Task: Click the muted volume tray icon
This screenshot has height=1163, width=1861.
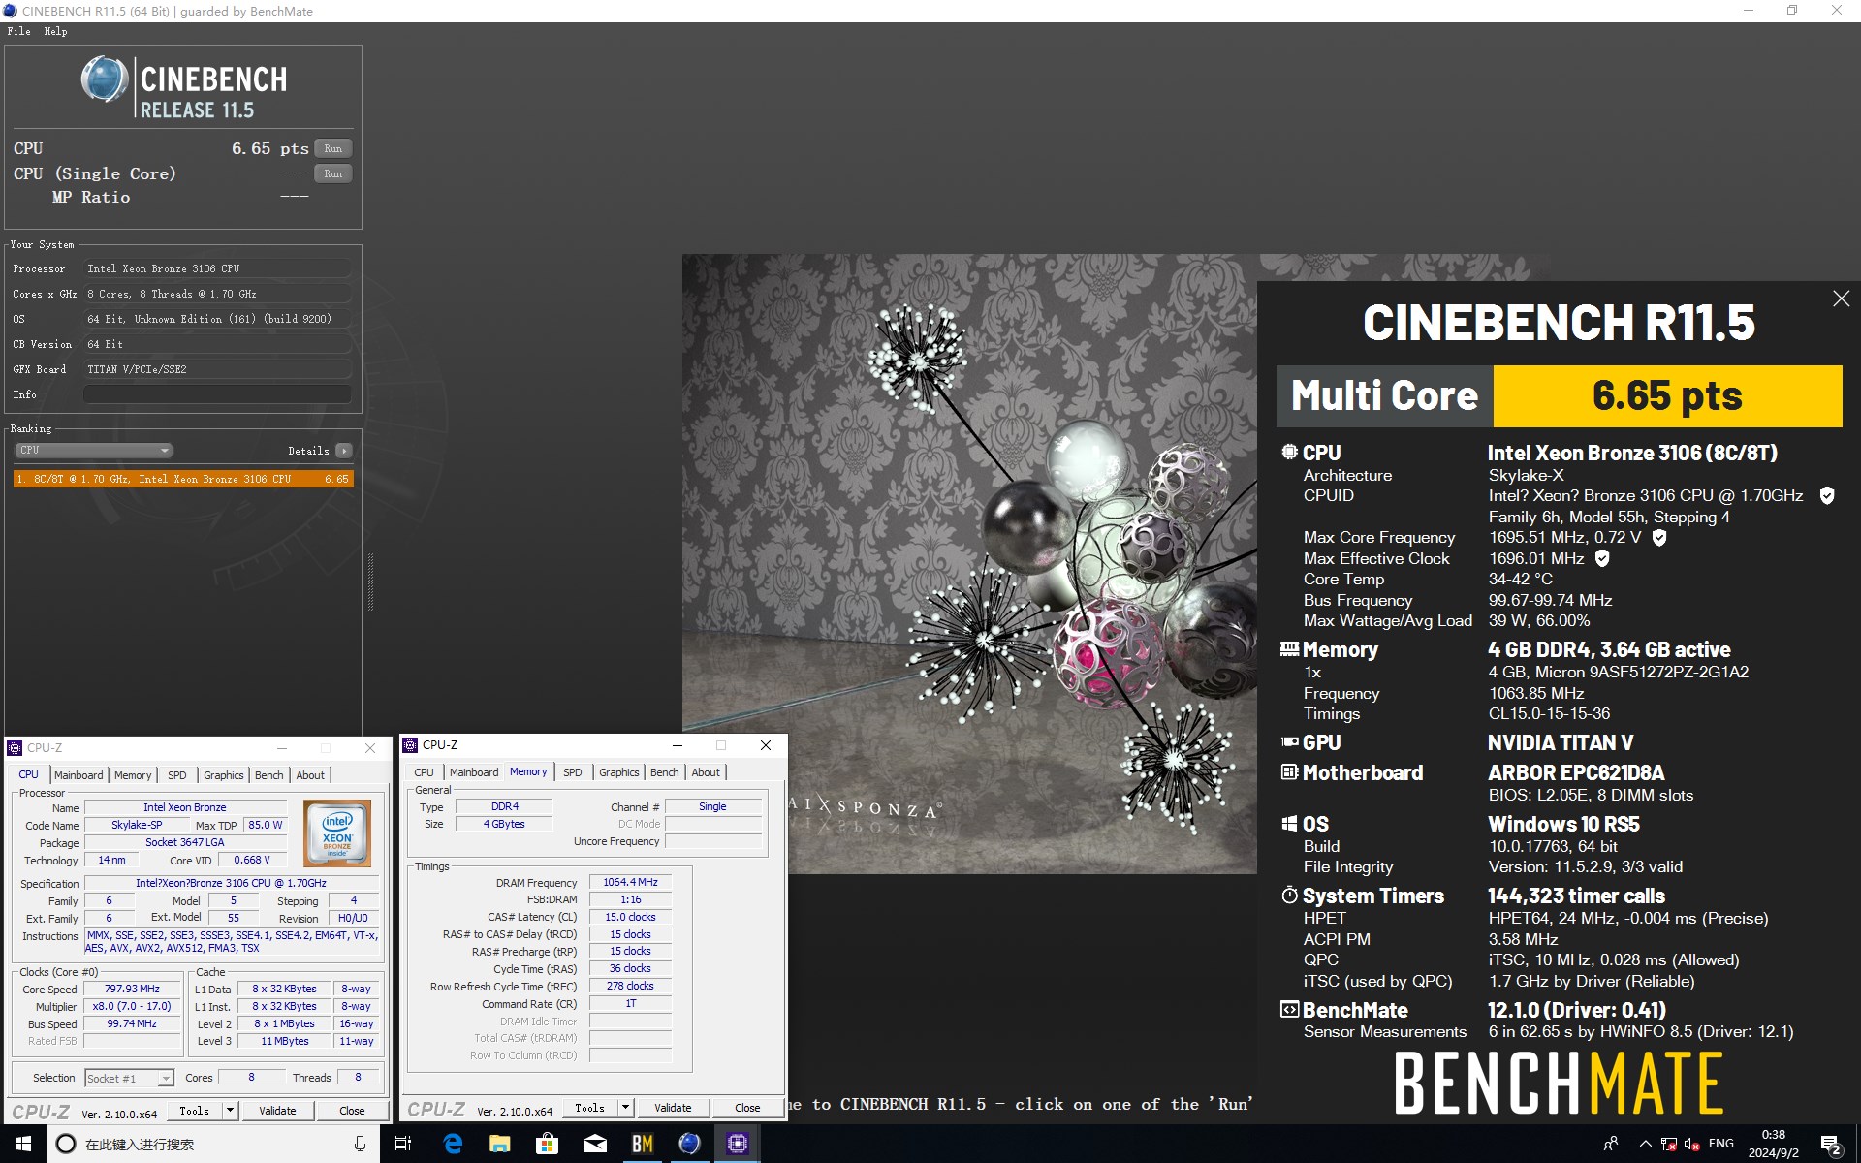Action: pos(1692,1144)
